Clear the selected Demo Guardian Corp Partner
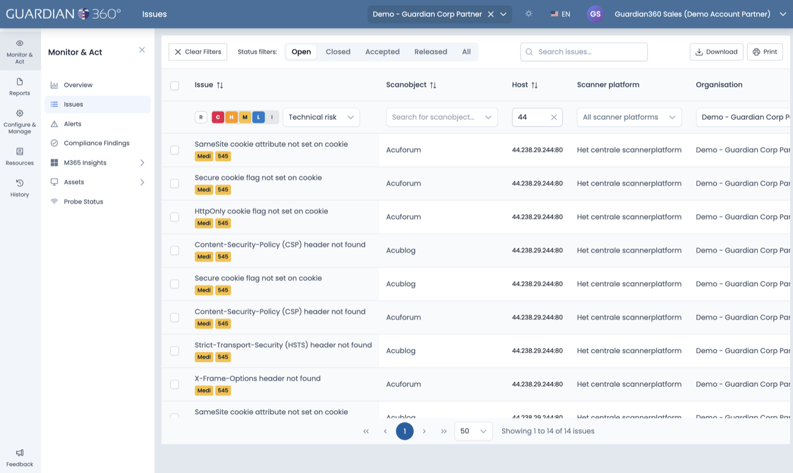Screen dimensions: 793x473 pos(491,14)
